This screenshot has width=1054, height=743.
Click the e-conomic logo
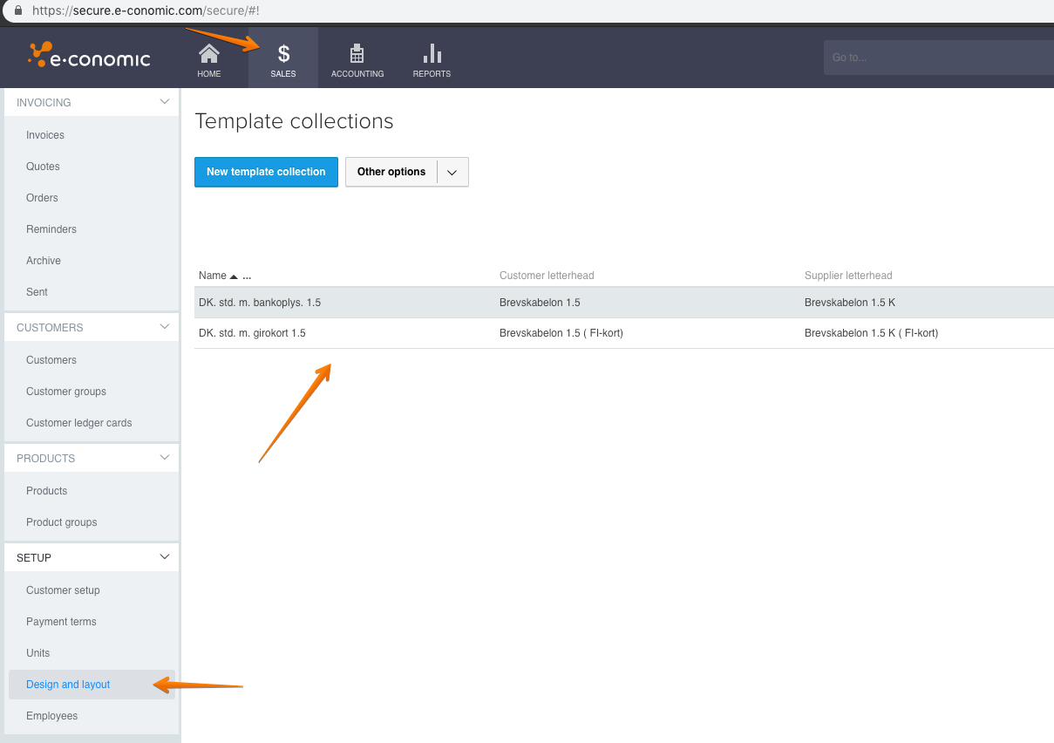coord(90,56)
